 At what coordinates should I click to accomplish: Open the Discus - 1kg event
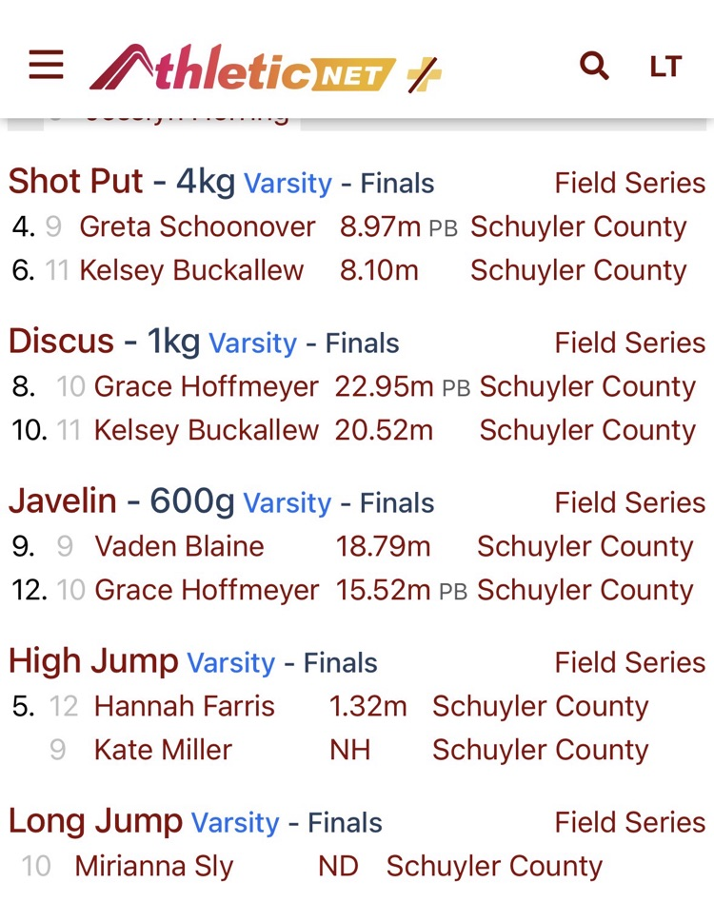[x=104, y=342]
